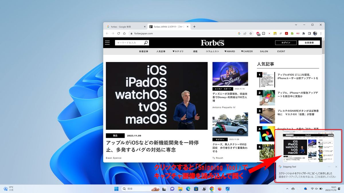The width and height of the screenshot is (344, 193).
Task: Click the iOS iPadOS watchOS feature image
Action: tap(157, 96)
